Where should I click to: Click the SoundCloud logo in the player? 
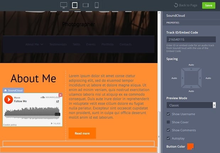click(x=50, y=97)
